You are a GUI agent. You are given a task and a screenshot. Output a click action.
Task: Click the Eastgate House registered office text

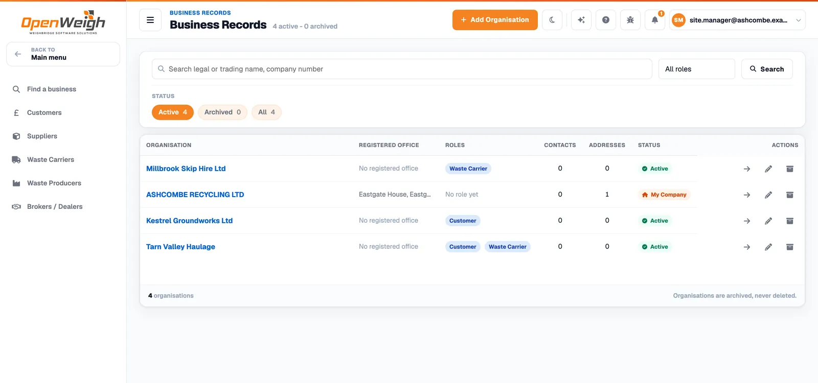395,195
